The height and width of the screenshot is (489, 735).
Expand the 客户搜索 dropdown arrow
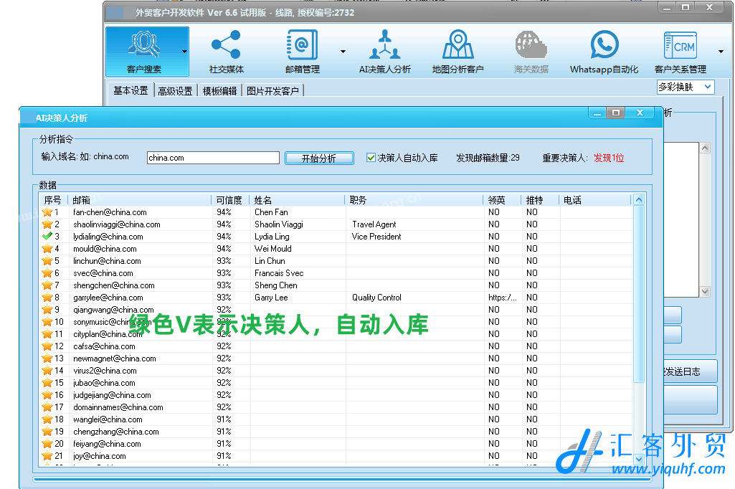(x=185, y=52)
